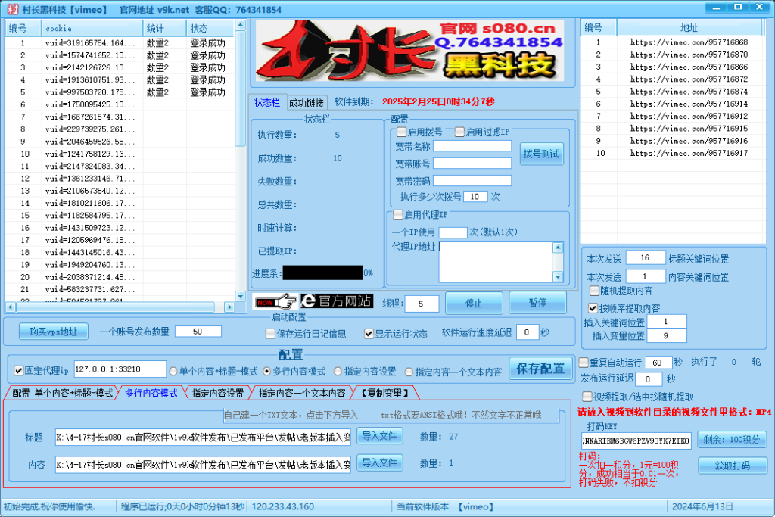Open 指定内容一个文本内容 tab
This screenshot has width=775, height=517.
point(302,394)
